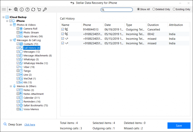Open the globe language icon

tap(16, 10)
